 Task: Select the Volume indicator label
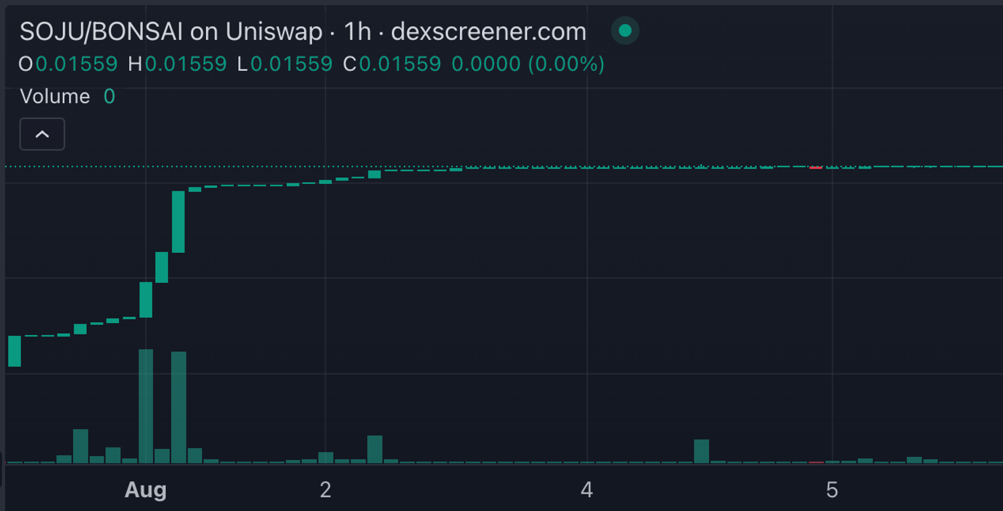point(55,96)
